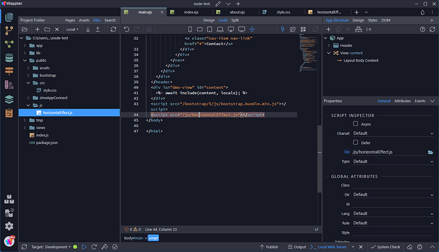Switch to the Split view tab
439x252 pixels.
(235, 20)
